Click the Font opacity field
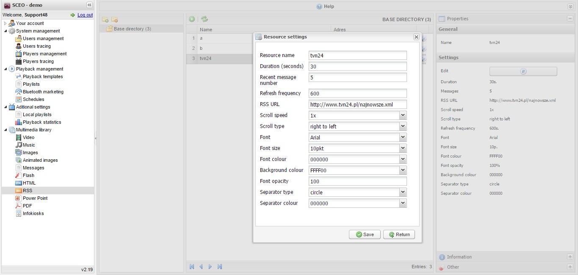Image resolution: width=578 pixels, height=275 pixels. click(x=358, y=181)
